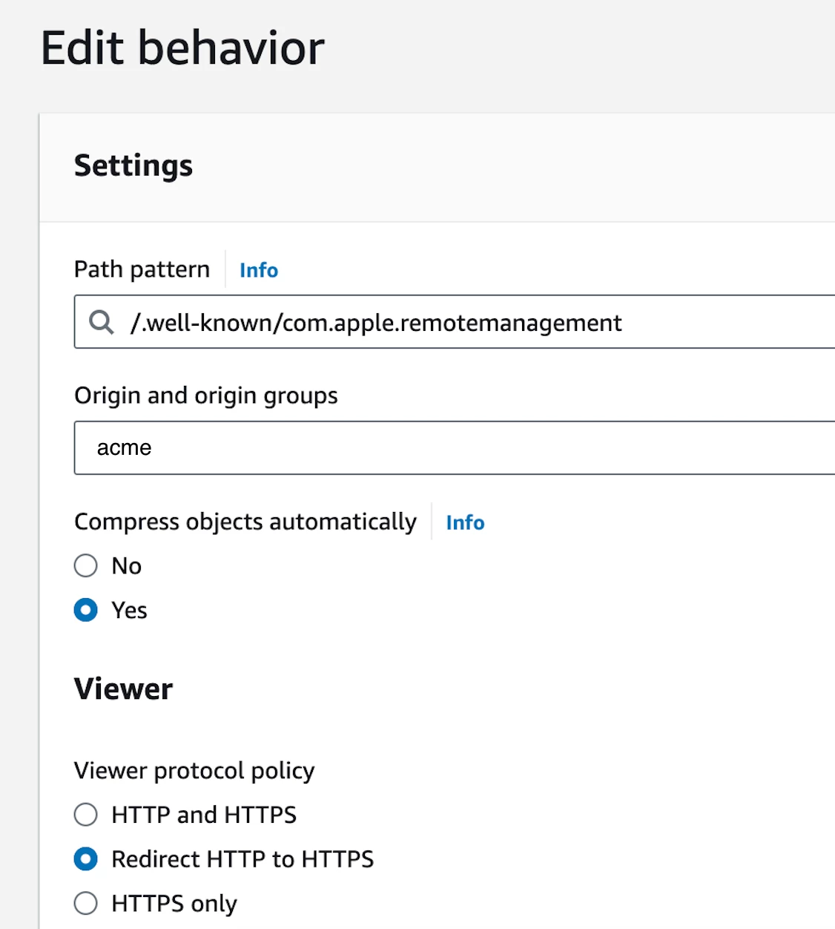This screenshot has width=835, height=929.
Task: Click the Edit behavior page title
Action: [182, 47]
